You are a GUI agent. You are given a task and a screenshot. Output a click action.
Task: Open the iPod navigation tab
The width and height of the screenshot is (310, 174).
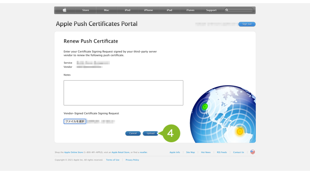(x=127, y=10)
